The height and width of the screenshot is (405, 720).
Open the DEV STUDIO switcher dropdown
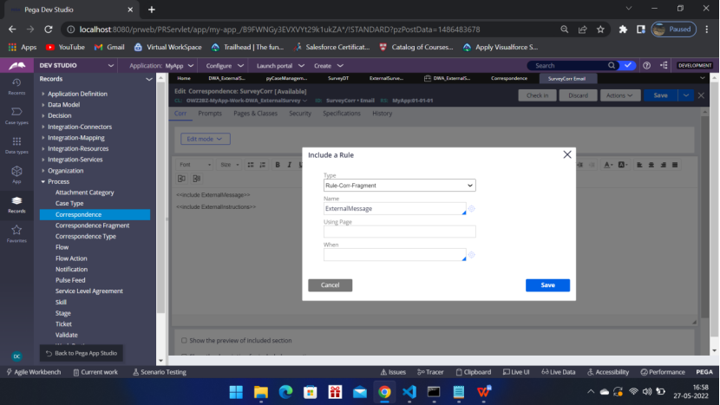pyautogui.click(x=111, y=66)
